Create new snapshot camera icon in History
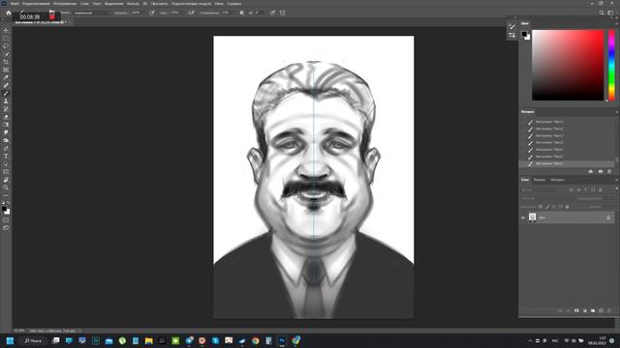Screen dimensions: 620x348 pos(601,172)
